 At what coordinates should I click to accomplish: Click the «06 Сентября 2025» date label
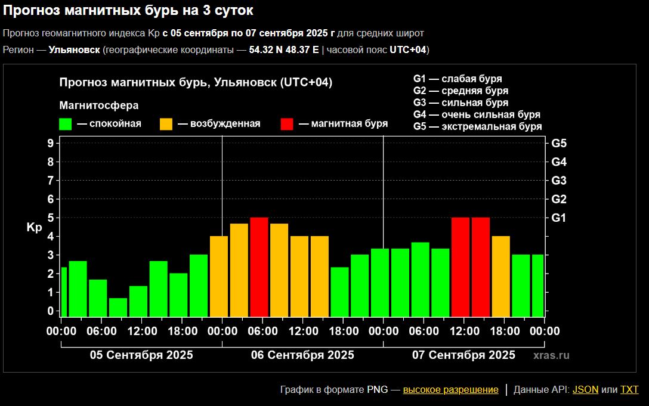click(302, 355)
